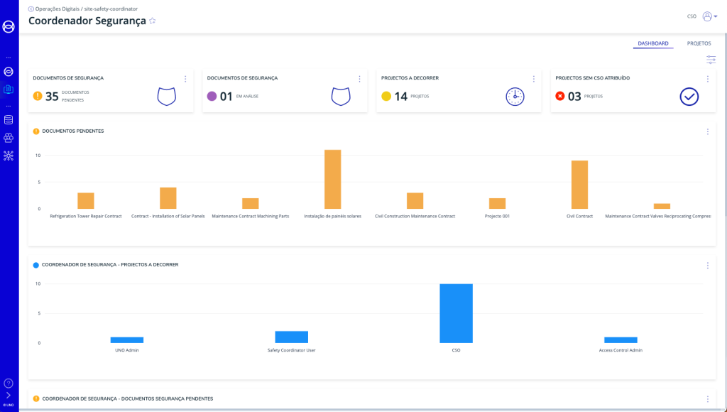Open the help question mark icon

pyautogui.click(x=9, y=383)
